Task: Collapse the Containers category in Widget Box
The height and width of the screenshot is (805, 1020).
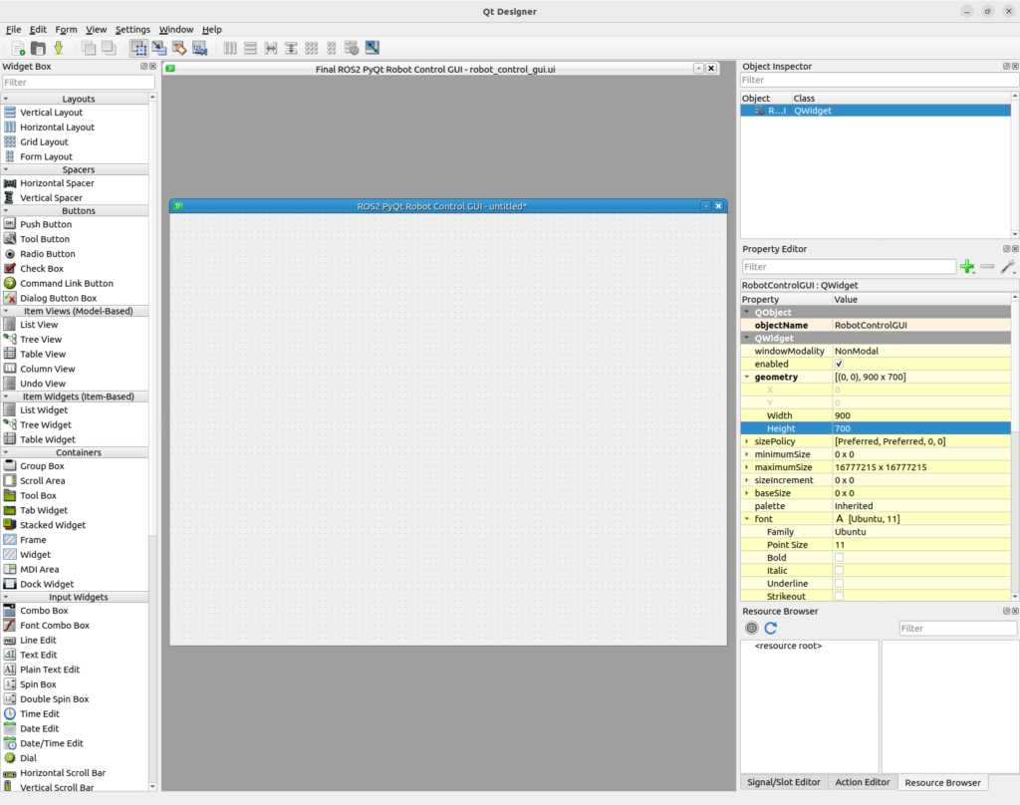Action: point(7,452)
